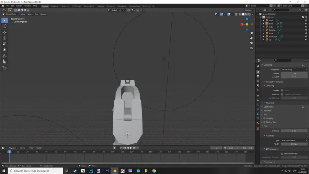Open the Modifiers wrench properties tab

click(x=258, y=100)
